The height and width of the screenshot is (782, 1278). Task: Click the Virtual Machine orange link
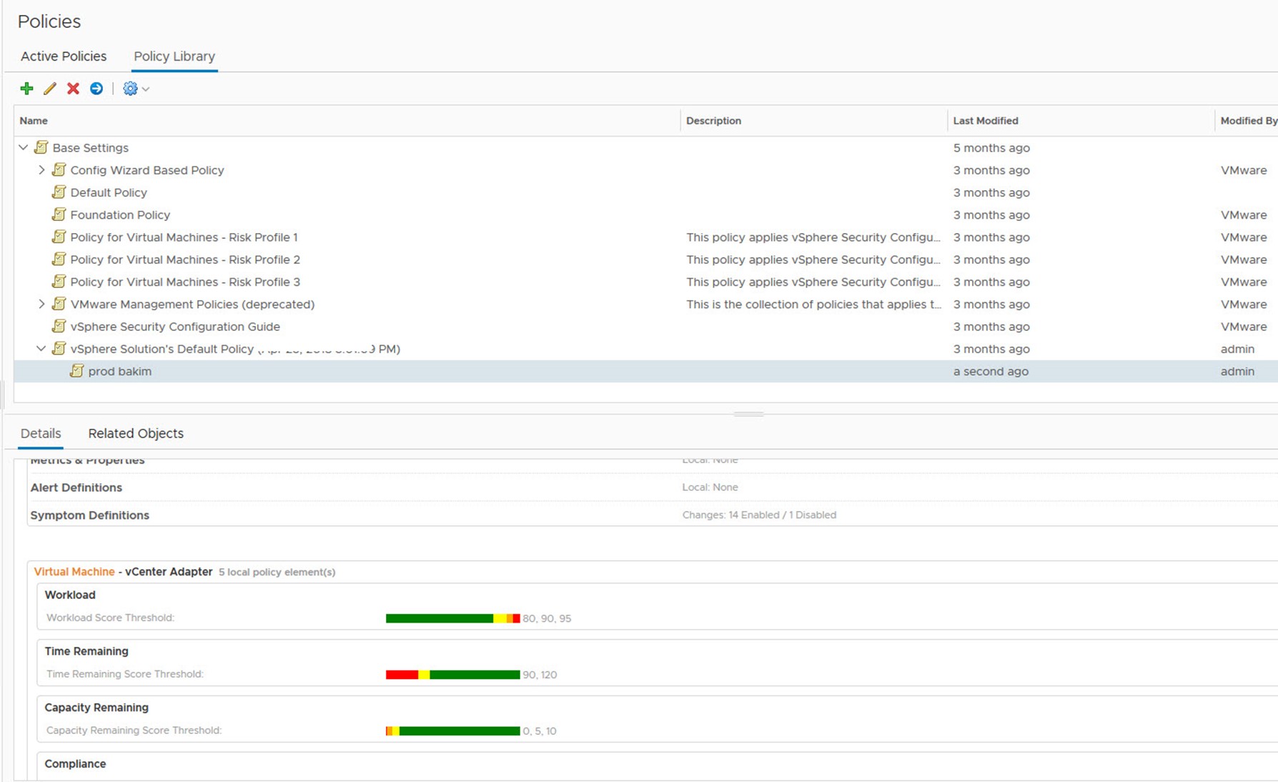point(74,572)
